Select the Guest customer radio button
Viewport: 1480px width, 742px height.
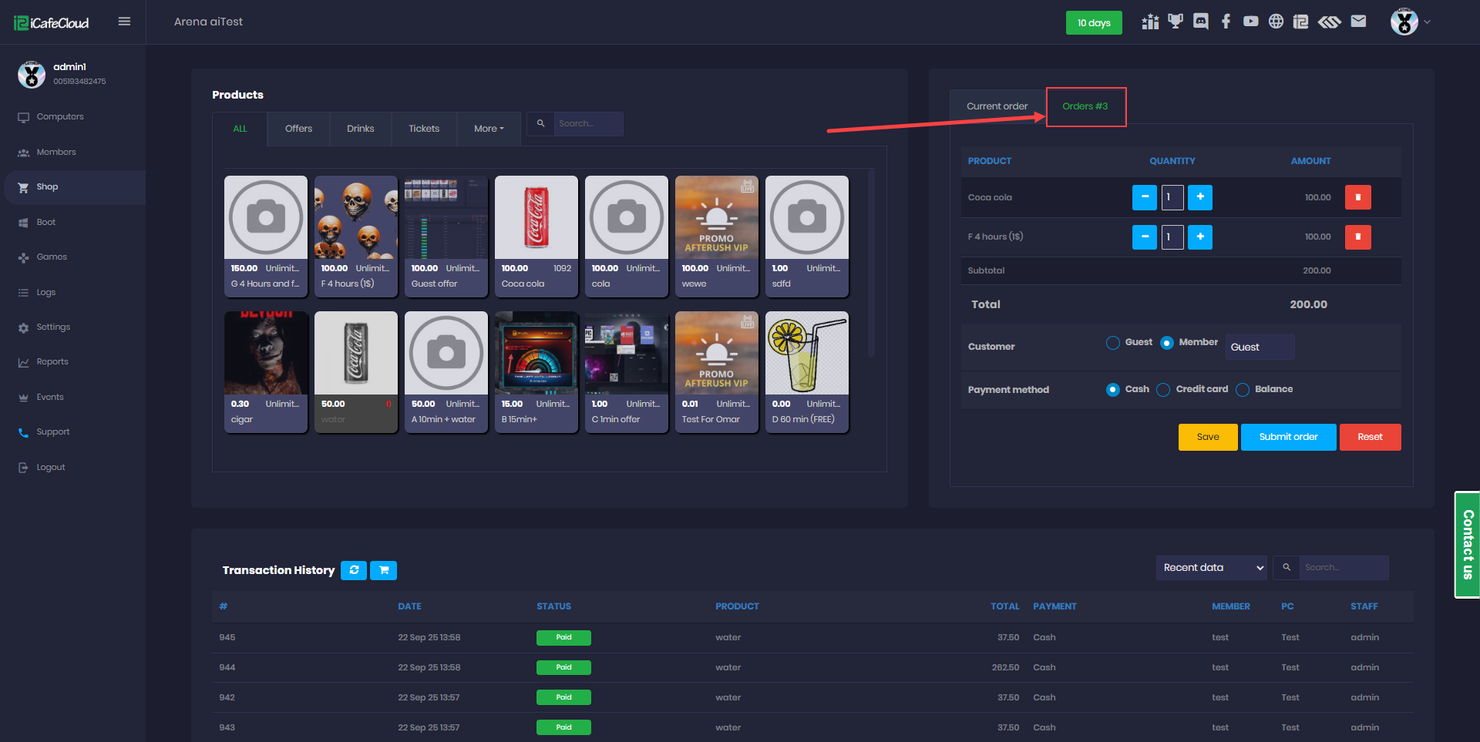(1113, 343)
